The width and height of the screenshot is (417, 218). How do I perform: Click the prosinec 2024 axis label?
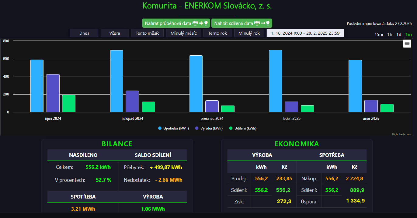(212, 119)
